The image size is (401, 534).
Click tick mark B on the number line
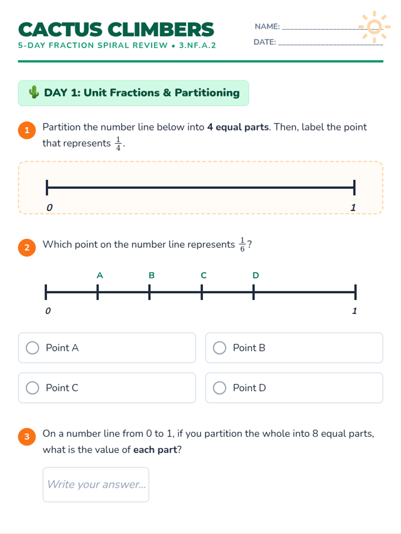pos(149,292)
